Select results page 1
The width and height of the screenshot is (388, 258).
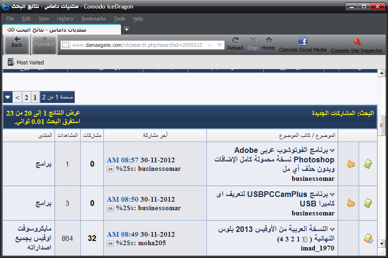[x=35, y=98]
